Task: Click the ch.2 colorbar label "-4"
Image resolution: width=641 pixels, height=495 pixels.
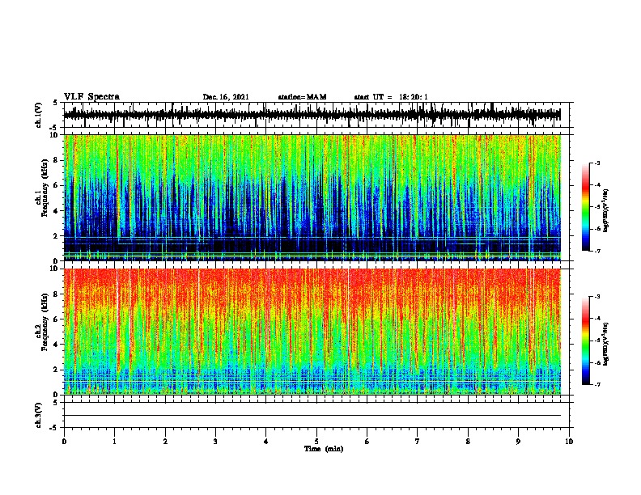Action: tap(596, 319)
